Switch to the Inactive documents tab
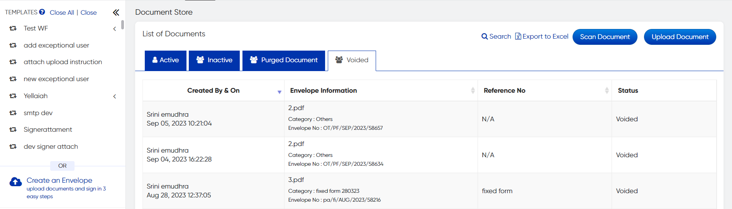Viewport: 732px width, 209px height. pyautogui.click(x=214, y=60)
